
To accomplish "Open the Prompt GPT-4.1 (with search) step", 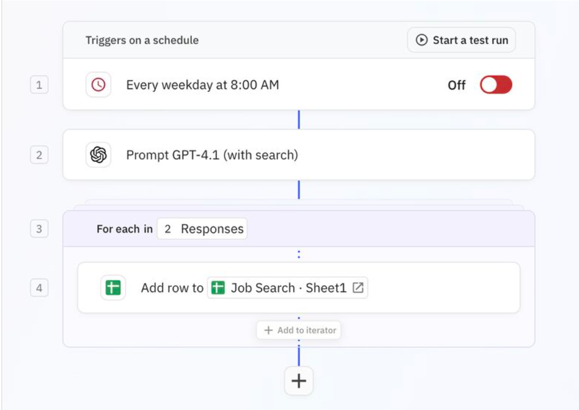I will [x=299, y=154].
